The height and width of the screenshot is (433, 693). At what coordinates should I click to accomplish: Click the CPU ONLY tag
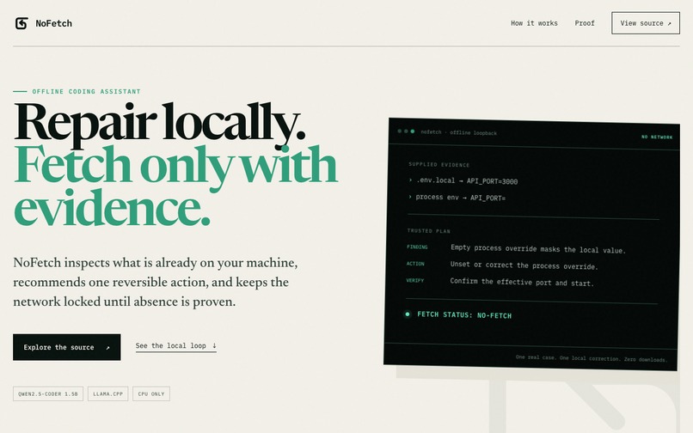pos(151,393)
